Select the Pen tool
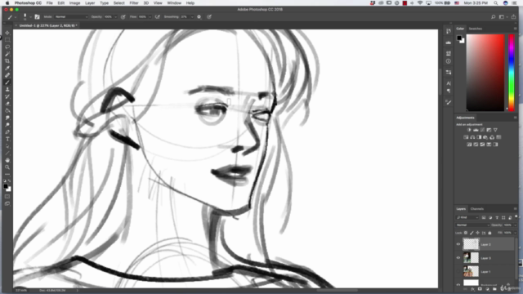The width and height of the screenshot is (523, 294). point(7,132)
